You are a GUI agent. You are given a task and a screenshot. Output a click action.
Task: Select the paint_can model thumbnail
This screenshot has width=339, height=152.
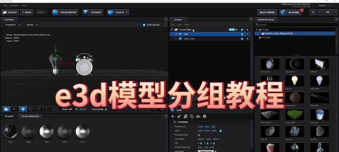pyautogui.click(x=320, y=114)
